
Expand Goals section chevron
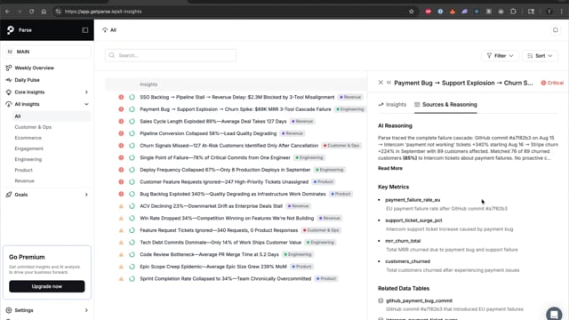[86, 195]
